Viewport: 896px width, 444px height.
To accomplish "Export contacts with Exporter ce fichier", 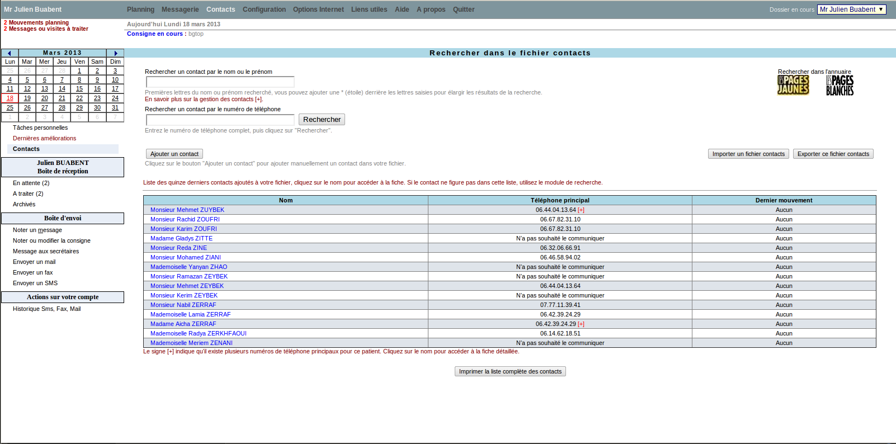I will tap(833, 154).
